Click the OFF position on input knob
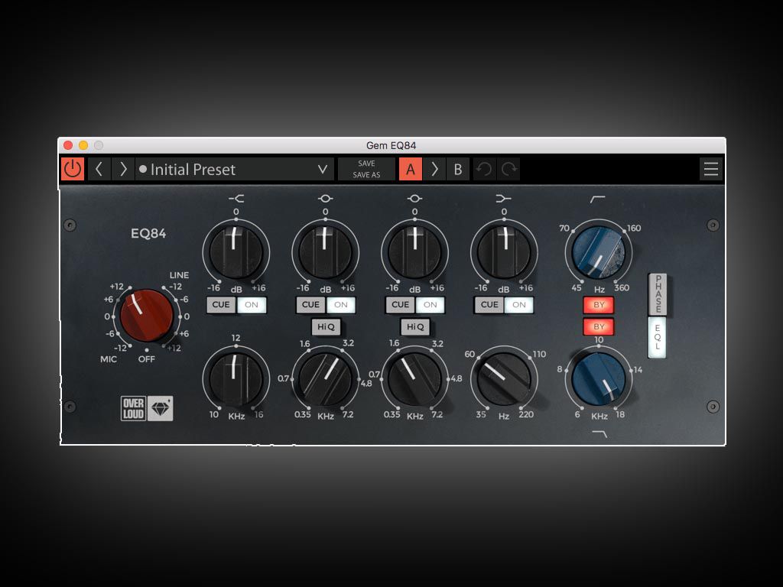This screenshot has width=783, height=587. (146, 359)
